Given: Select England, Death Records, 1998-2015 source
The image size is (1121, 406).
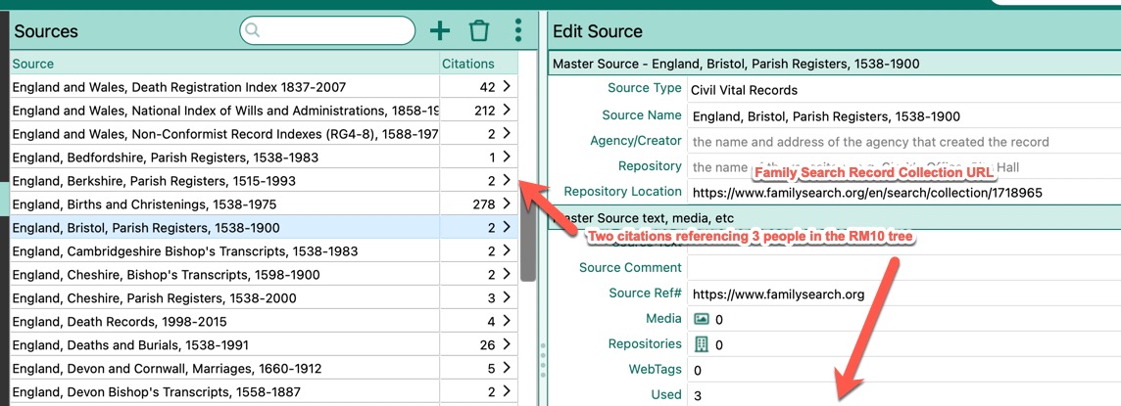Looking at the screenshot, I should pos(122,322).
